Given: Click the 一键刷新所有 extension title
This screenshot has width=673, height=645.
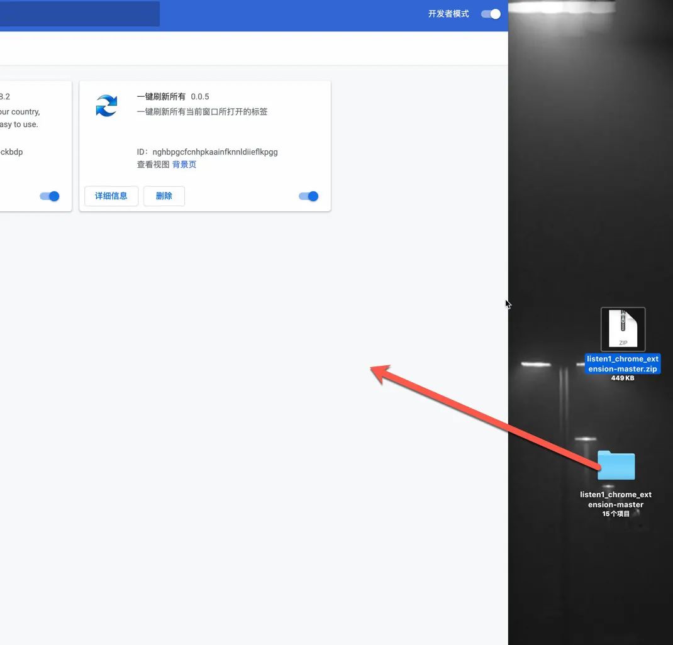Looking at the screenshot, I should 161,96.
